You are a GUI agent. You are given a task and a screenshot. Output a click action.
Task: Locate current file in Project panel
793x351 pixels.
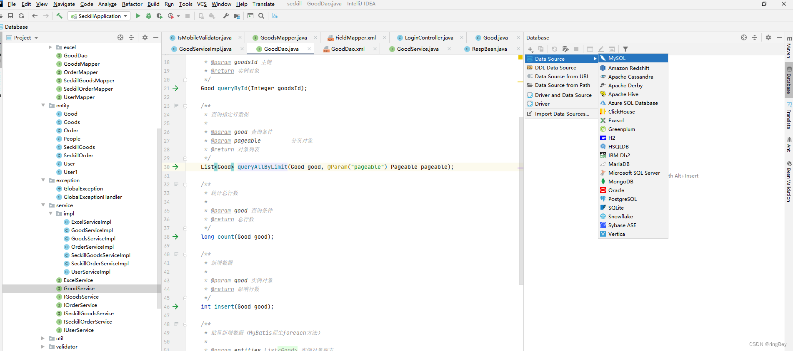pos(120,37)
